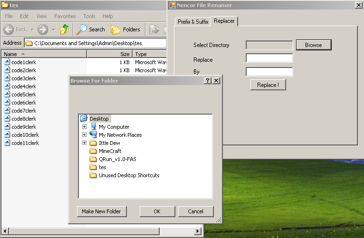
Task: Click the code2clerk file icon
Action: coord(7,70)
